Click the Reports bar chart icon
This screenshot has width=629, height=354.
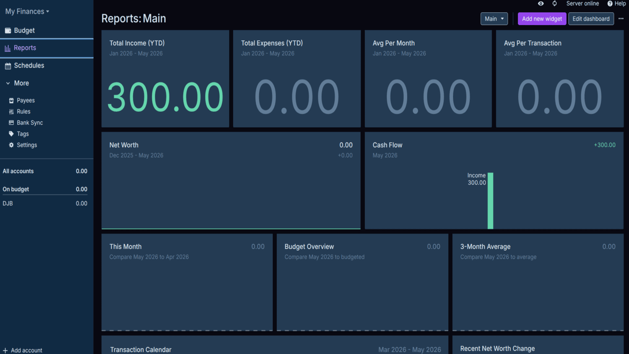(8, 48)
